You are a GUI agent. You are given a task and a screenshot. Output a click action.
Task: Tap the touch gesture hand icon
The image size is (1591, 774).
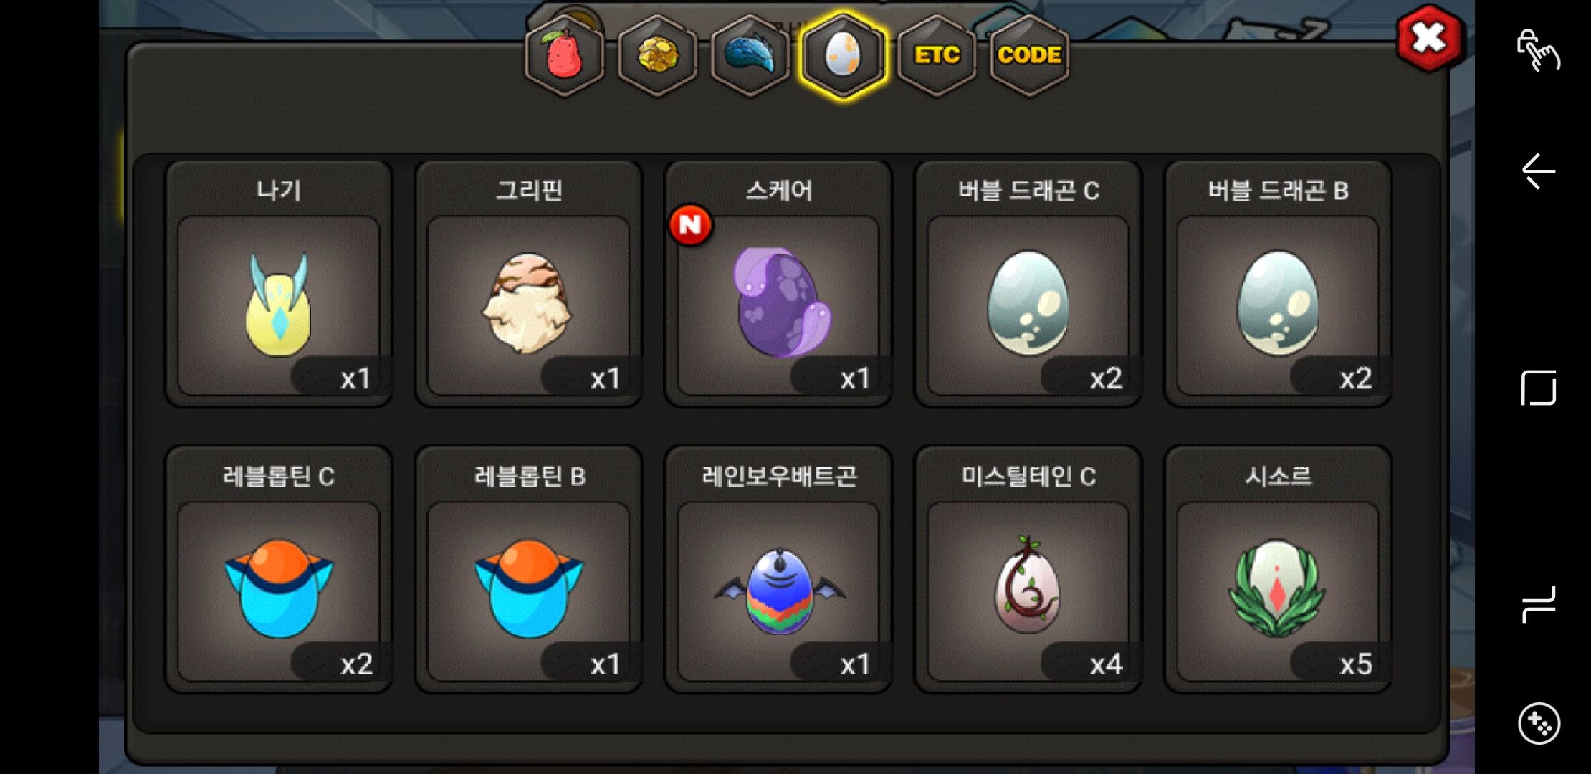tap(1538, 50)
